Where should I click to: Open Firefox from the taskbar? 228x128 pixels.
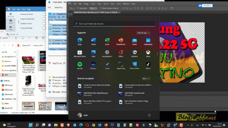(x=106, y=125)
